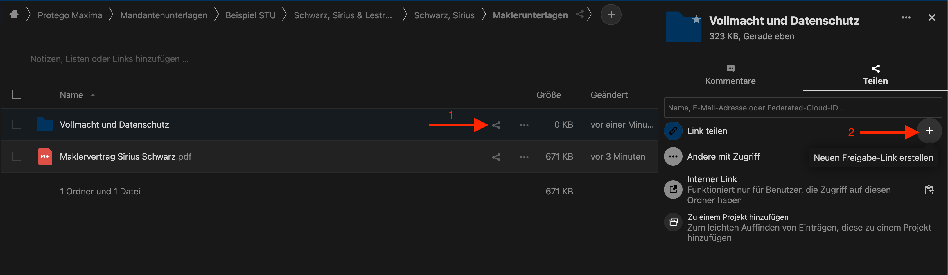Image resolution: width=948 pixels, height=275 pixels.
Task: Open the Beispiel STU breadcrumb link
Action: pyautogui.click(x=251, y=15)
